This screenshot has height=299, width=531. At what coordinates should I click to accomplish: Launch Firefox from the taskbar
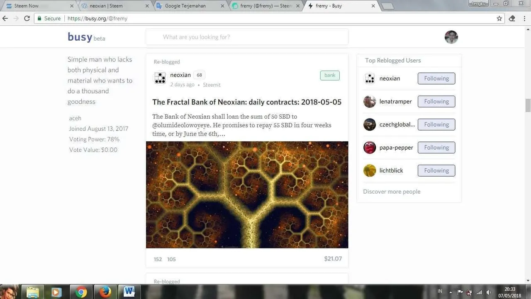(x=105, y=292)
